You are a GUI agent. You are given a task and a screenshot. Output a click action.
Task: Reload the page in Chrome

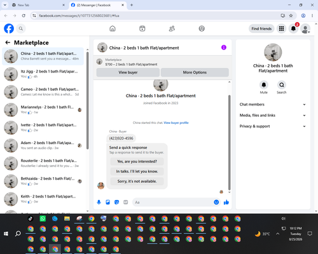coord(24,15)
